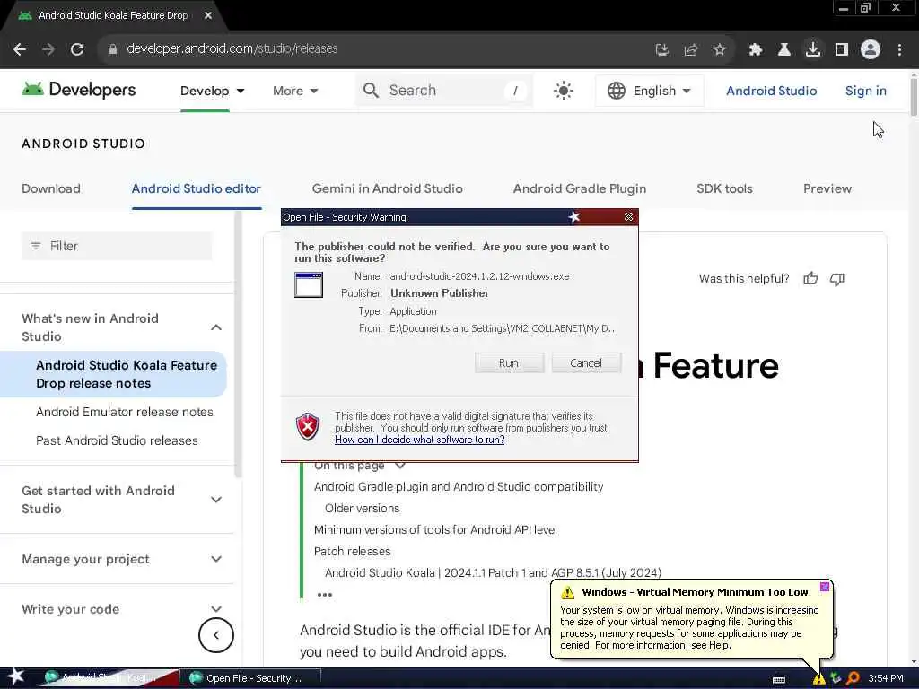This screenshot has height=689, width=919.
Task: Close the Security Warning dialog
Action: coord(628,217)
